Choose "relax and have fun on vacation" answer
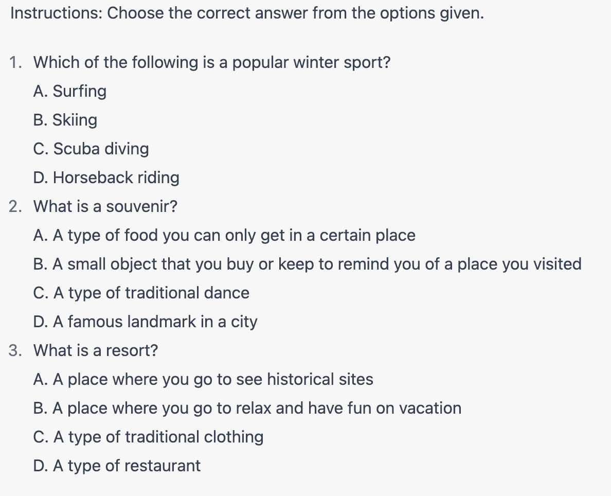 pos(247,408)
